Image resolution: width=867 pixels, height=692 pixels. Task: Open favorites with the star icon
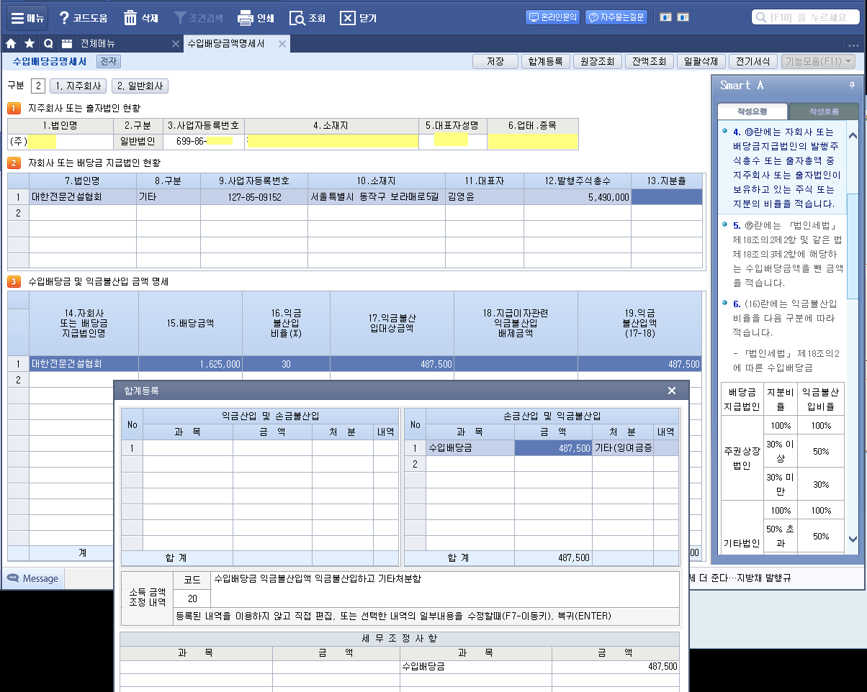pyautogui.click(x=30, y=44)
